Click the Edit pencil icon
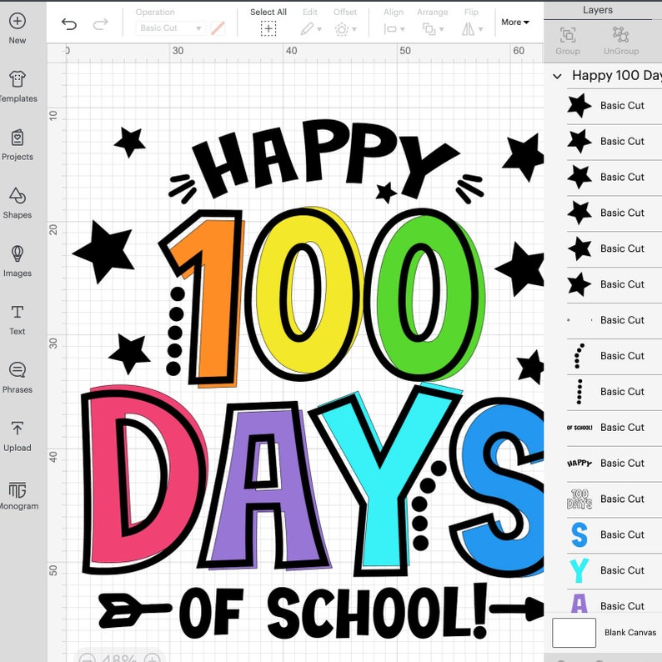 tap(307, 28)
